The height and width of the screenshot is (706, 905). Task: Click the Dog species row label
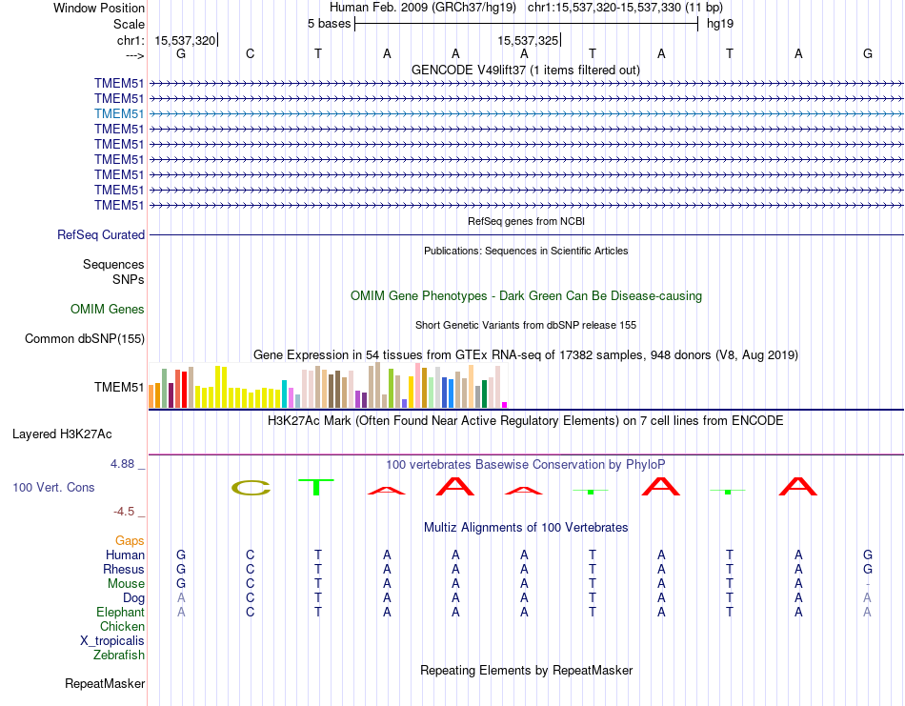click(133, 598)
